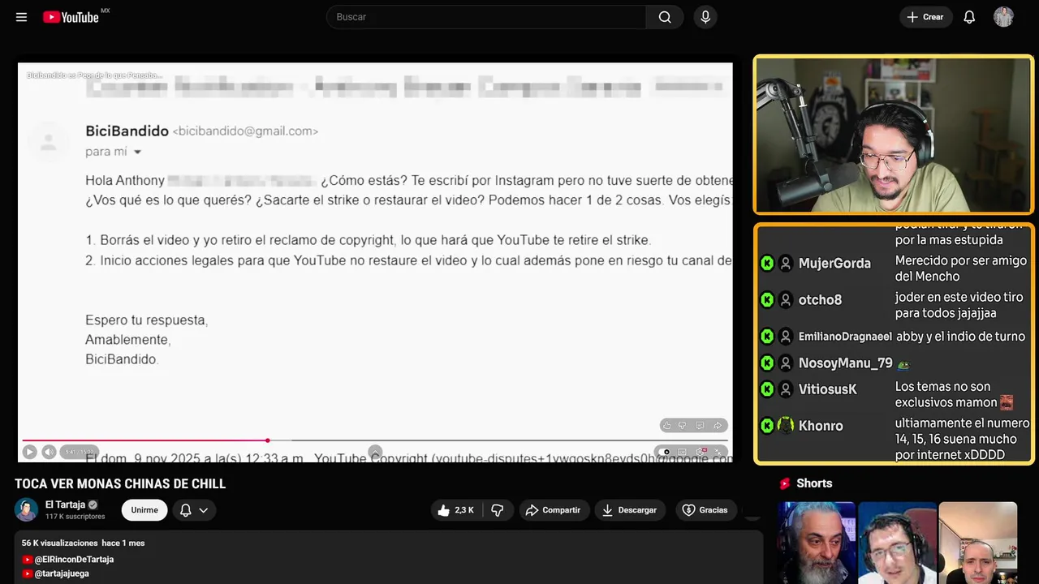
Task: Expand the 'para mí' recipient details arrow
Action: [x=137, y=152]
